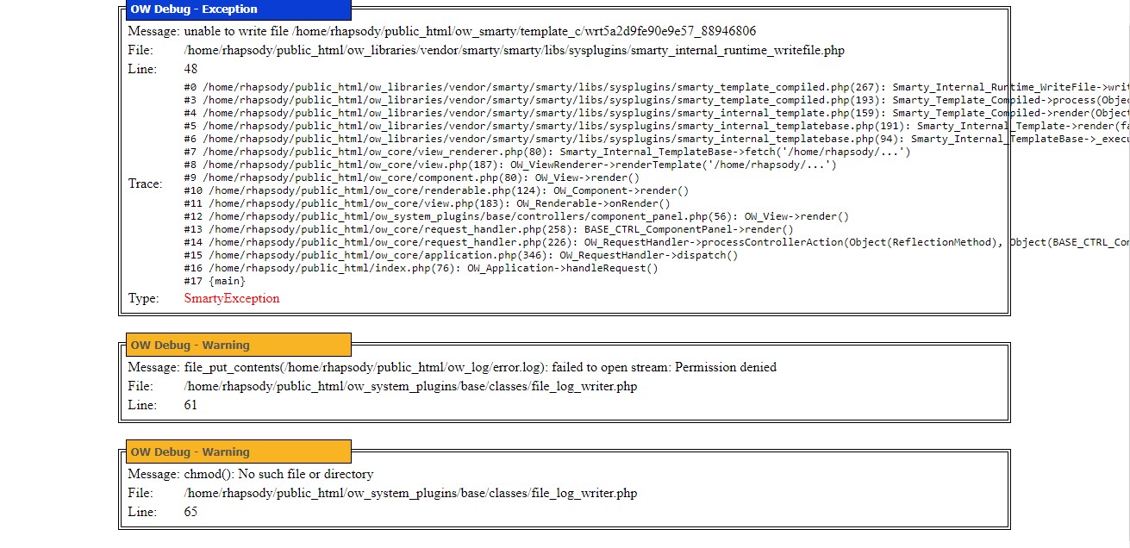Click the smarty_internal_runtime_writefile.php file path
The width and height of the screenshot is (1130, 548).
coord(514,50)
